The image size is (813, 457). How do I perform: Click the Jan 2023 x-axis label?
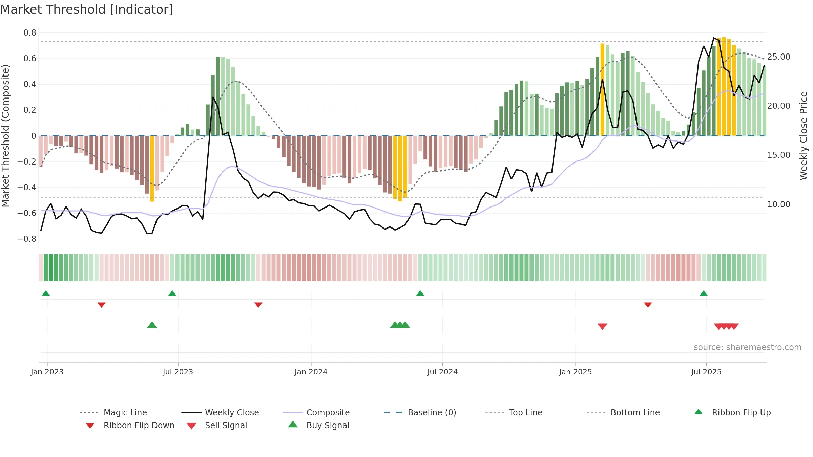(47, 372)
